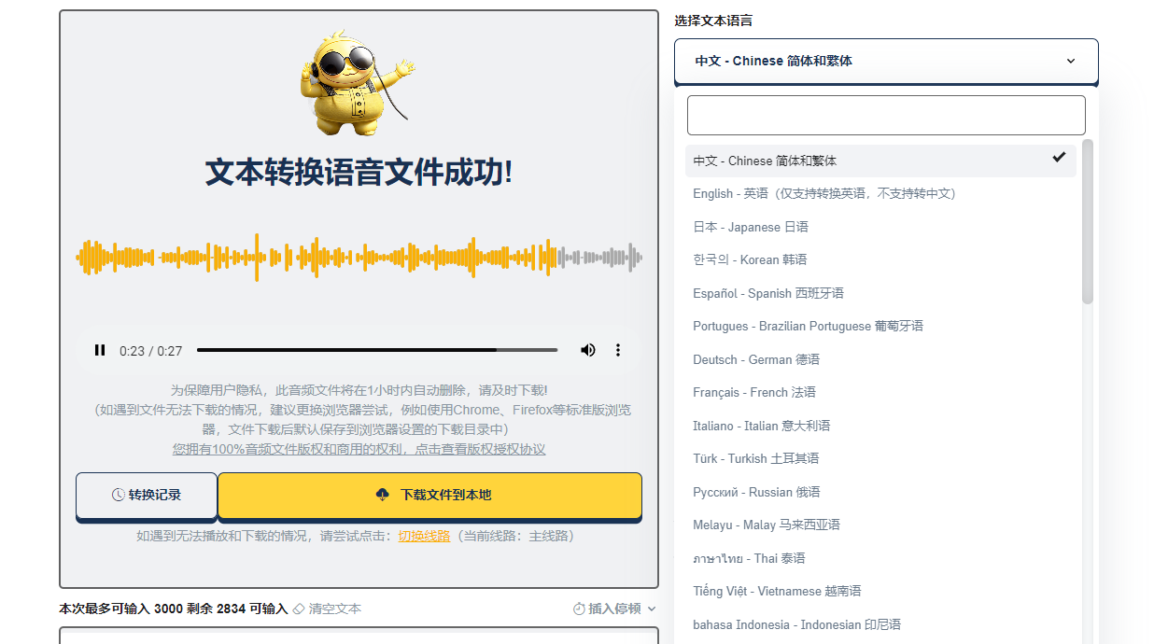Viewport: 1154px width, 644px height.
Task: Click the 切换线路 switch line link
Action: (x=424, y=537)
